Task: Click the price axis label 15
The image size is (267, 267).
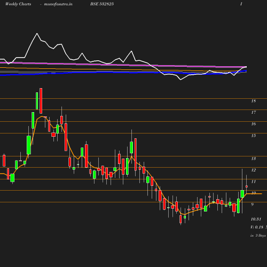Action: (x=254, y=136)
